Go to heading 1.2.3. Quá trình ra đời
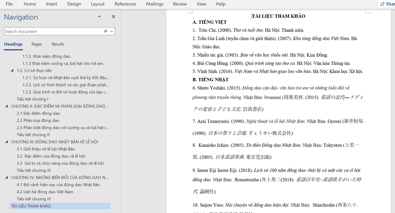Viewport: 395px width, 213px height. (65, 92)
